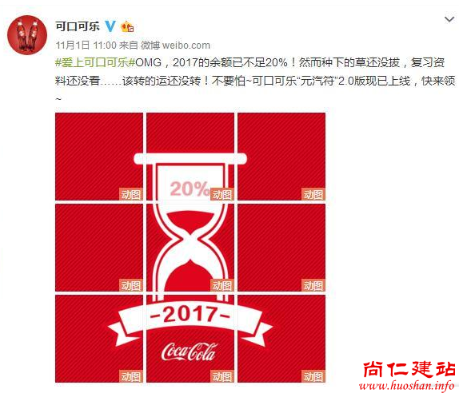
Task: Open the center hourglass GIF thumbnail
Action: point(190,248)
